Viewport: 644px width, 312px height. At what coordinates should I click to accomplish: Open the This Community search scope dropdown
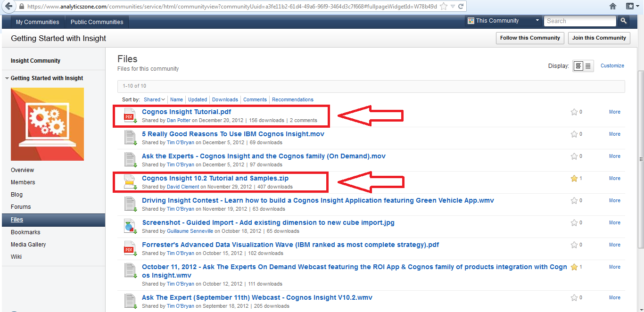click(504, 21)
